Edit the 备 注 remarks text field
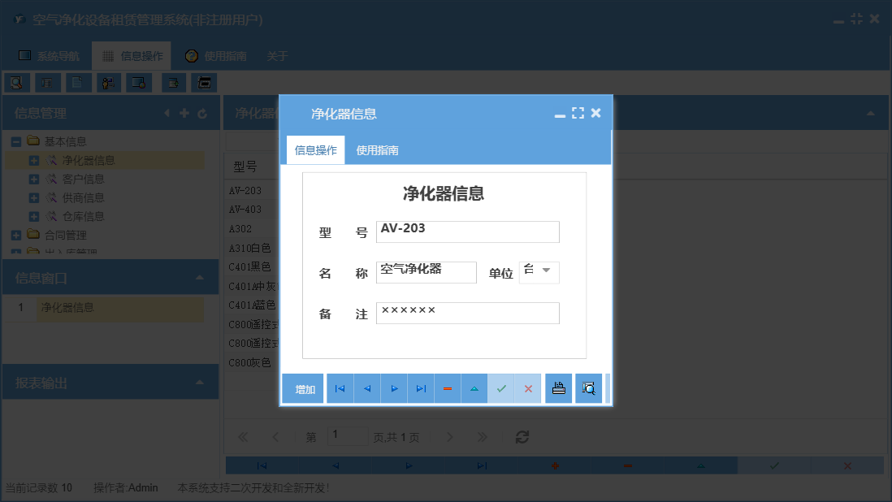This screenshot has width=892, height=502. pyautogui.click(x=467, y=313)
